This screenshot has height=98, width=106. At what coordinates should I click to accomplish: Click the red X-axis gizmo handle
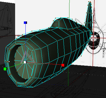(x=63, y=65)
